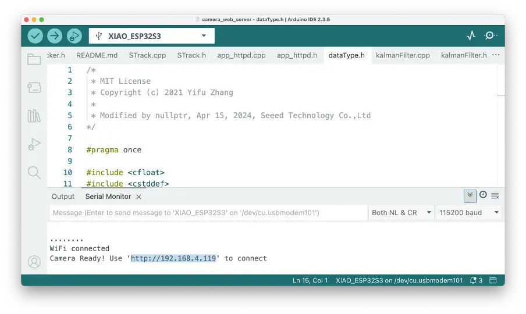526x314 pixels.
Task: Upload the sketch with the arrow button
Action: coord(55,36)
